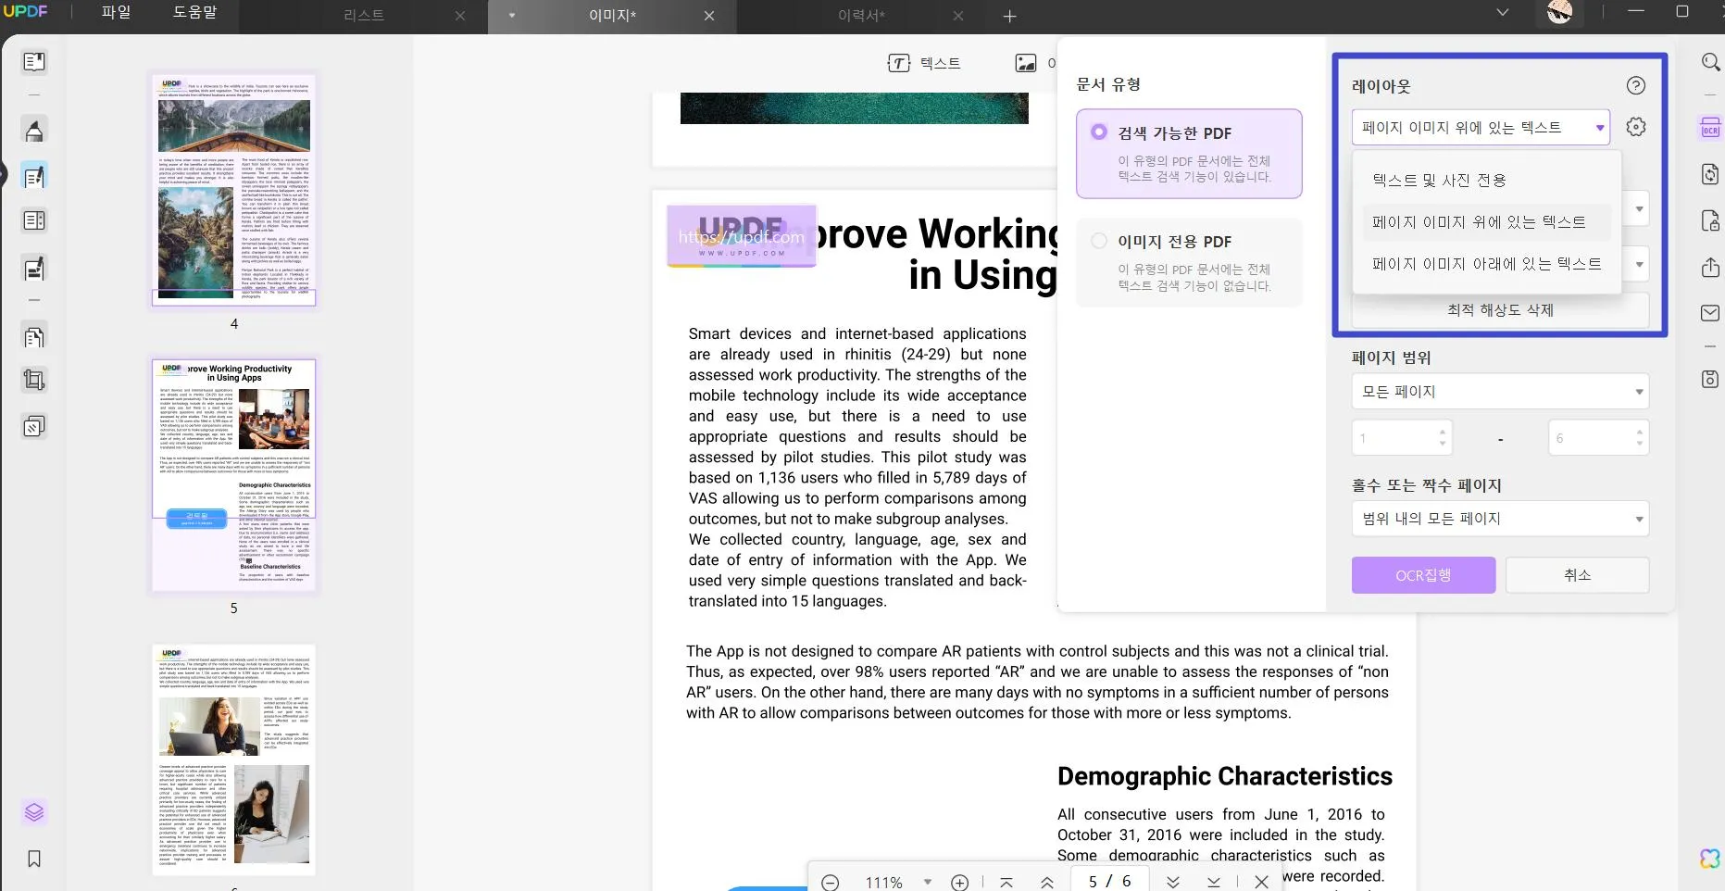Expand the 범위 내의 모든 페이지 dropdown
The width and height of the screenshot is (1725, 891).
1500,519
